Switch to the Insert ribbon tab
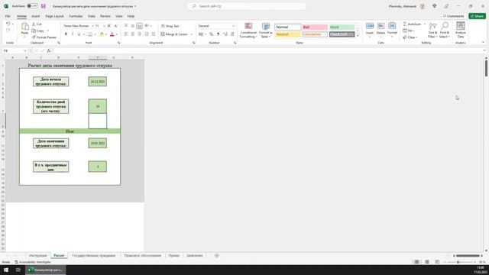Viewport: 489px width, 275px height. click(x=36, y=16)
